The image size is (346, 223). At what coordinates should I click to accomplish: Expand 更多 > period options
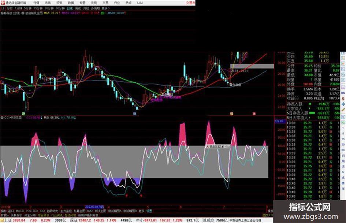106,8
